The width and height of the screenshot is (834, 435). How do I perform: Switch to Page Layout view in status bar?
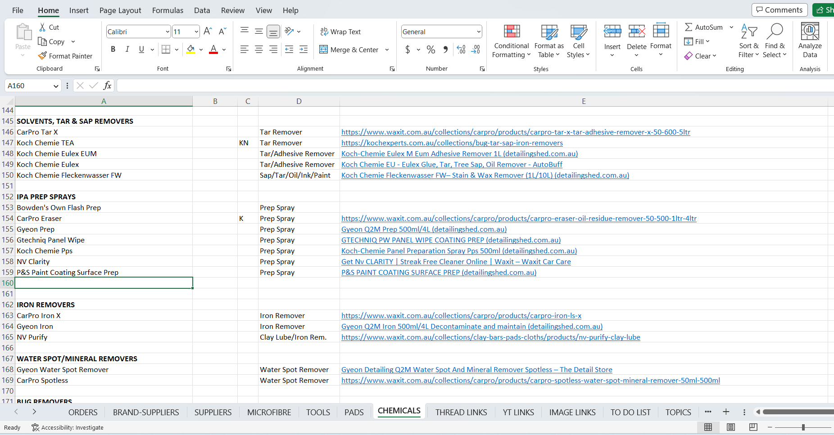731,427
